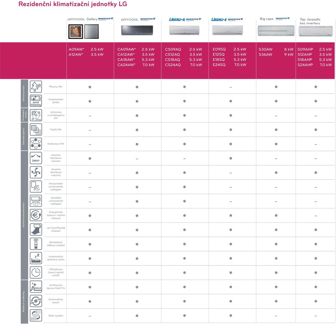Click the 'Bezdrátový dálkový ovladač' row label

point(56,244)
